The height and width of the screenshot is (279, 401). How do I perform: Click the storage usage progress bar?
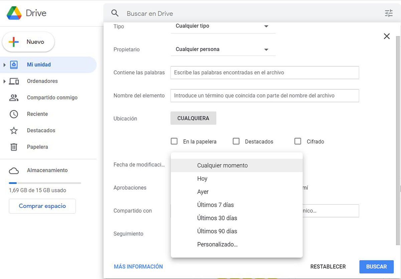44,183
